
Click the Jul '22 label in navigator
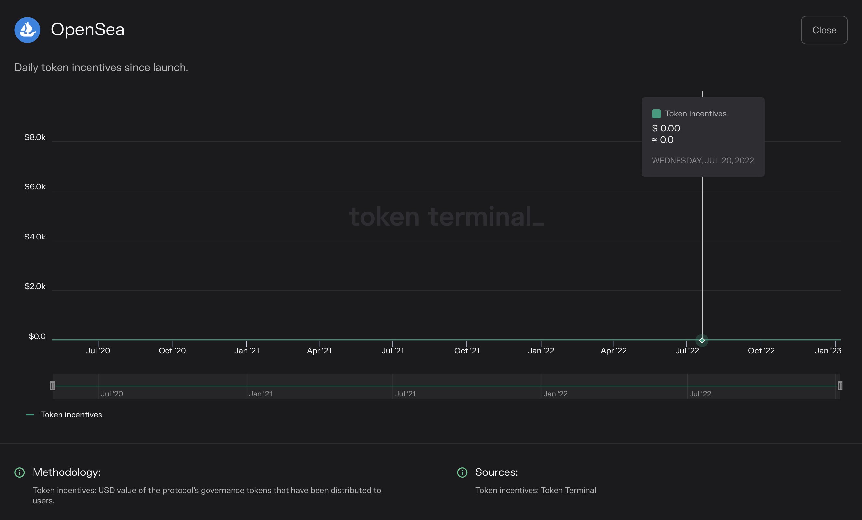[x=700, y=394]
